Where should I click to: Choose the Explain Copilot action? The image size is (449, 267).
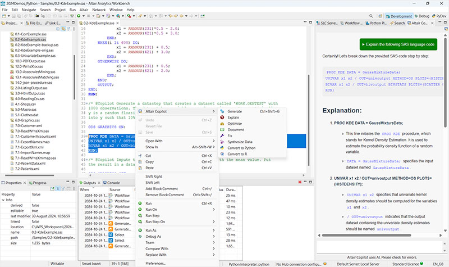click(x=234, y=117)
